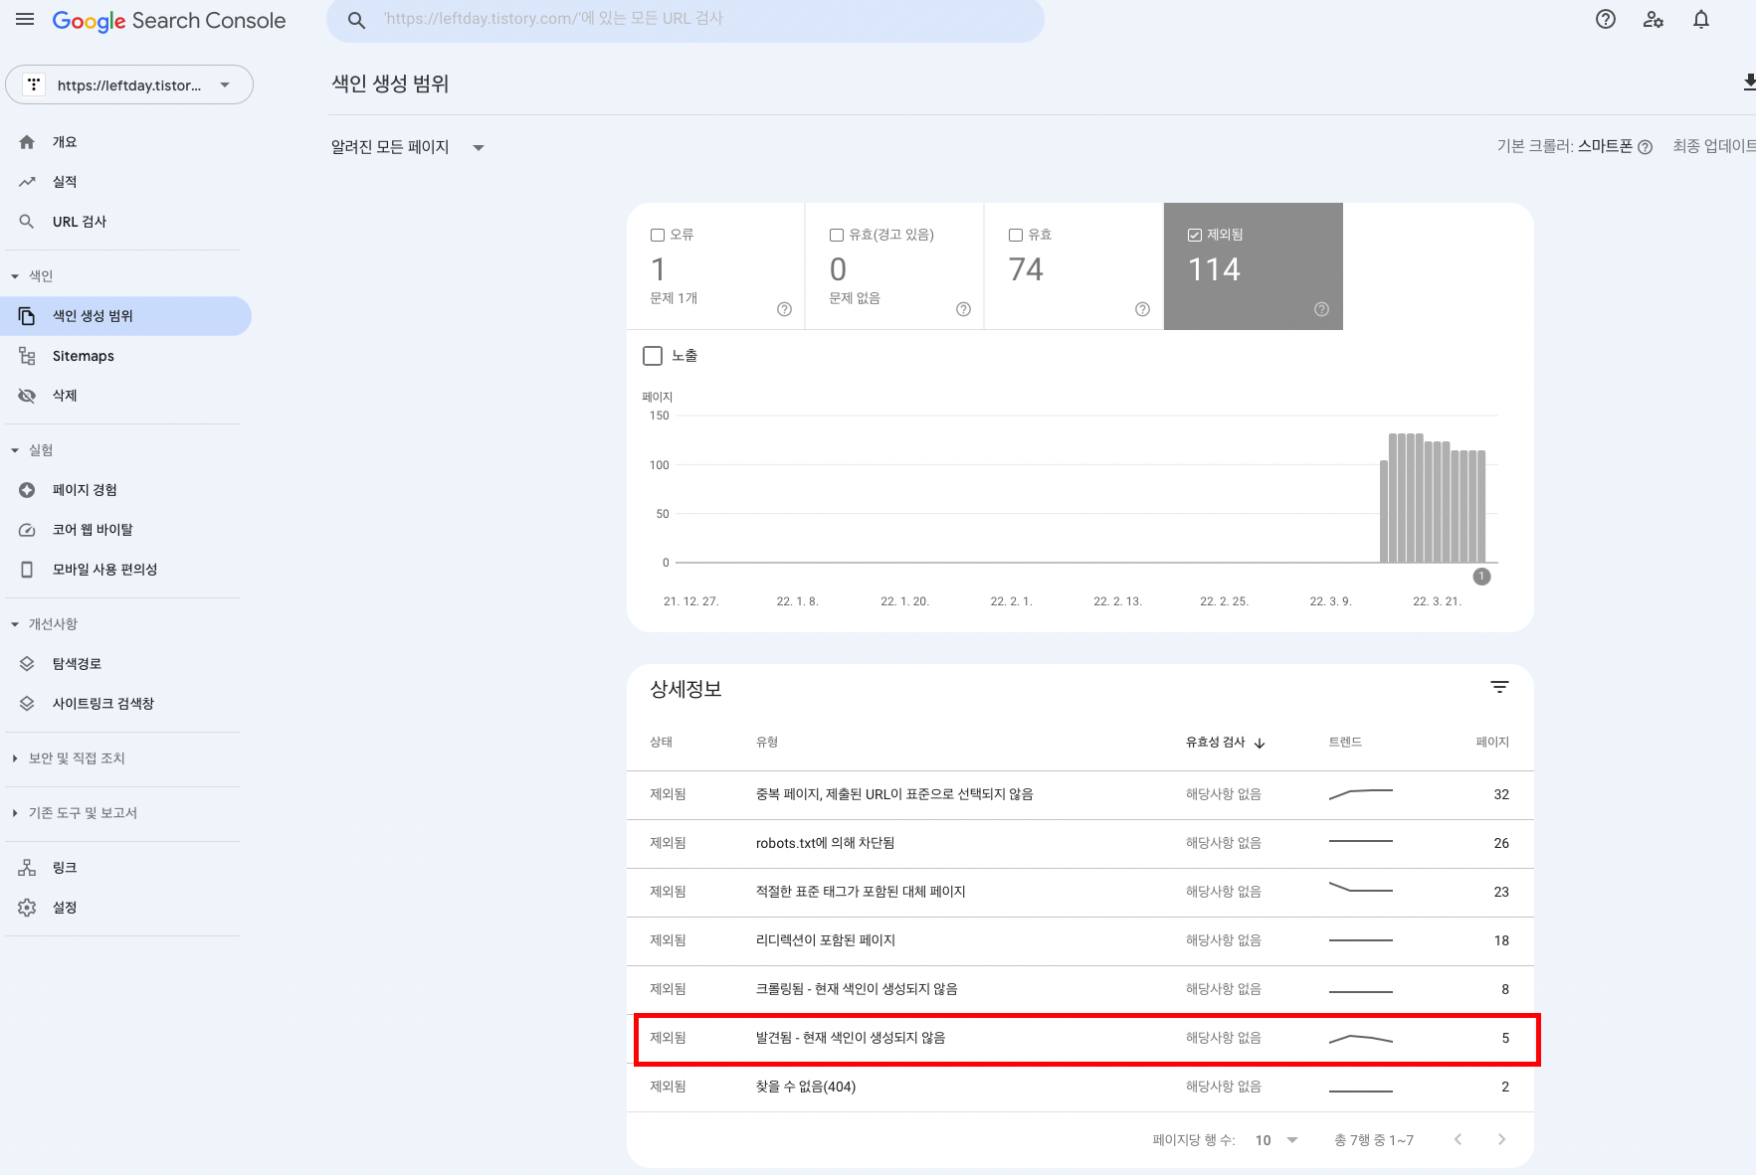
Task: Click the 상태 column header
Action: (x=662, y=743)
